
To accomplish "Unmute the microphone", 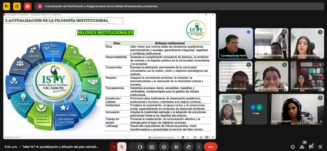I will click(122, 147).
